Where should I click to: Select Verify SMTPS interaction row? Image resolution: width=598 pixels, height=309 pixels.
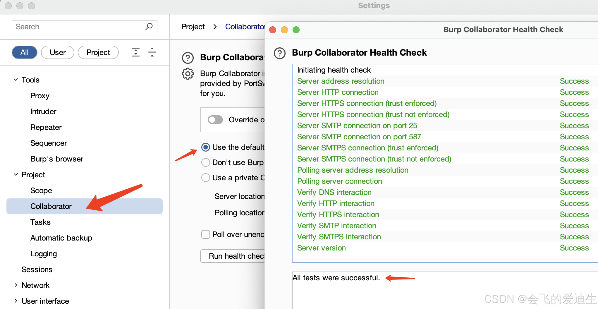(445, 237)
